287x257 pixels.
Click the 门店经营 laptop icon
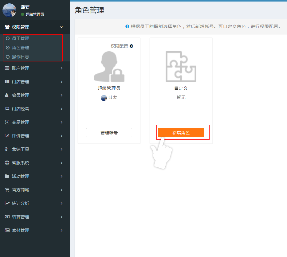pos(7,109)
